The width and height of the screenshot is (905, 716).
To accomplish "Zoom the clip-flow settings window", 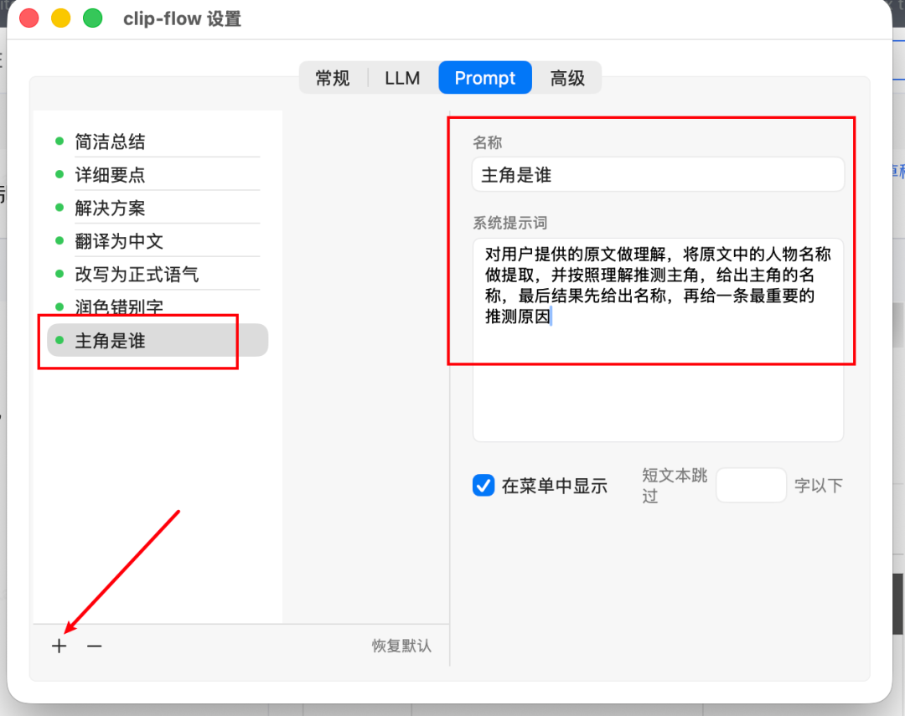I will click(93, 18).
